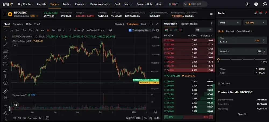Open the Trade panel layout grid icon

point(261,13)
